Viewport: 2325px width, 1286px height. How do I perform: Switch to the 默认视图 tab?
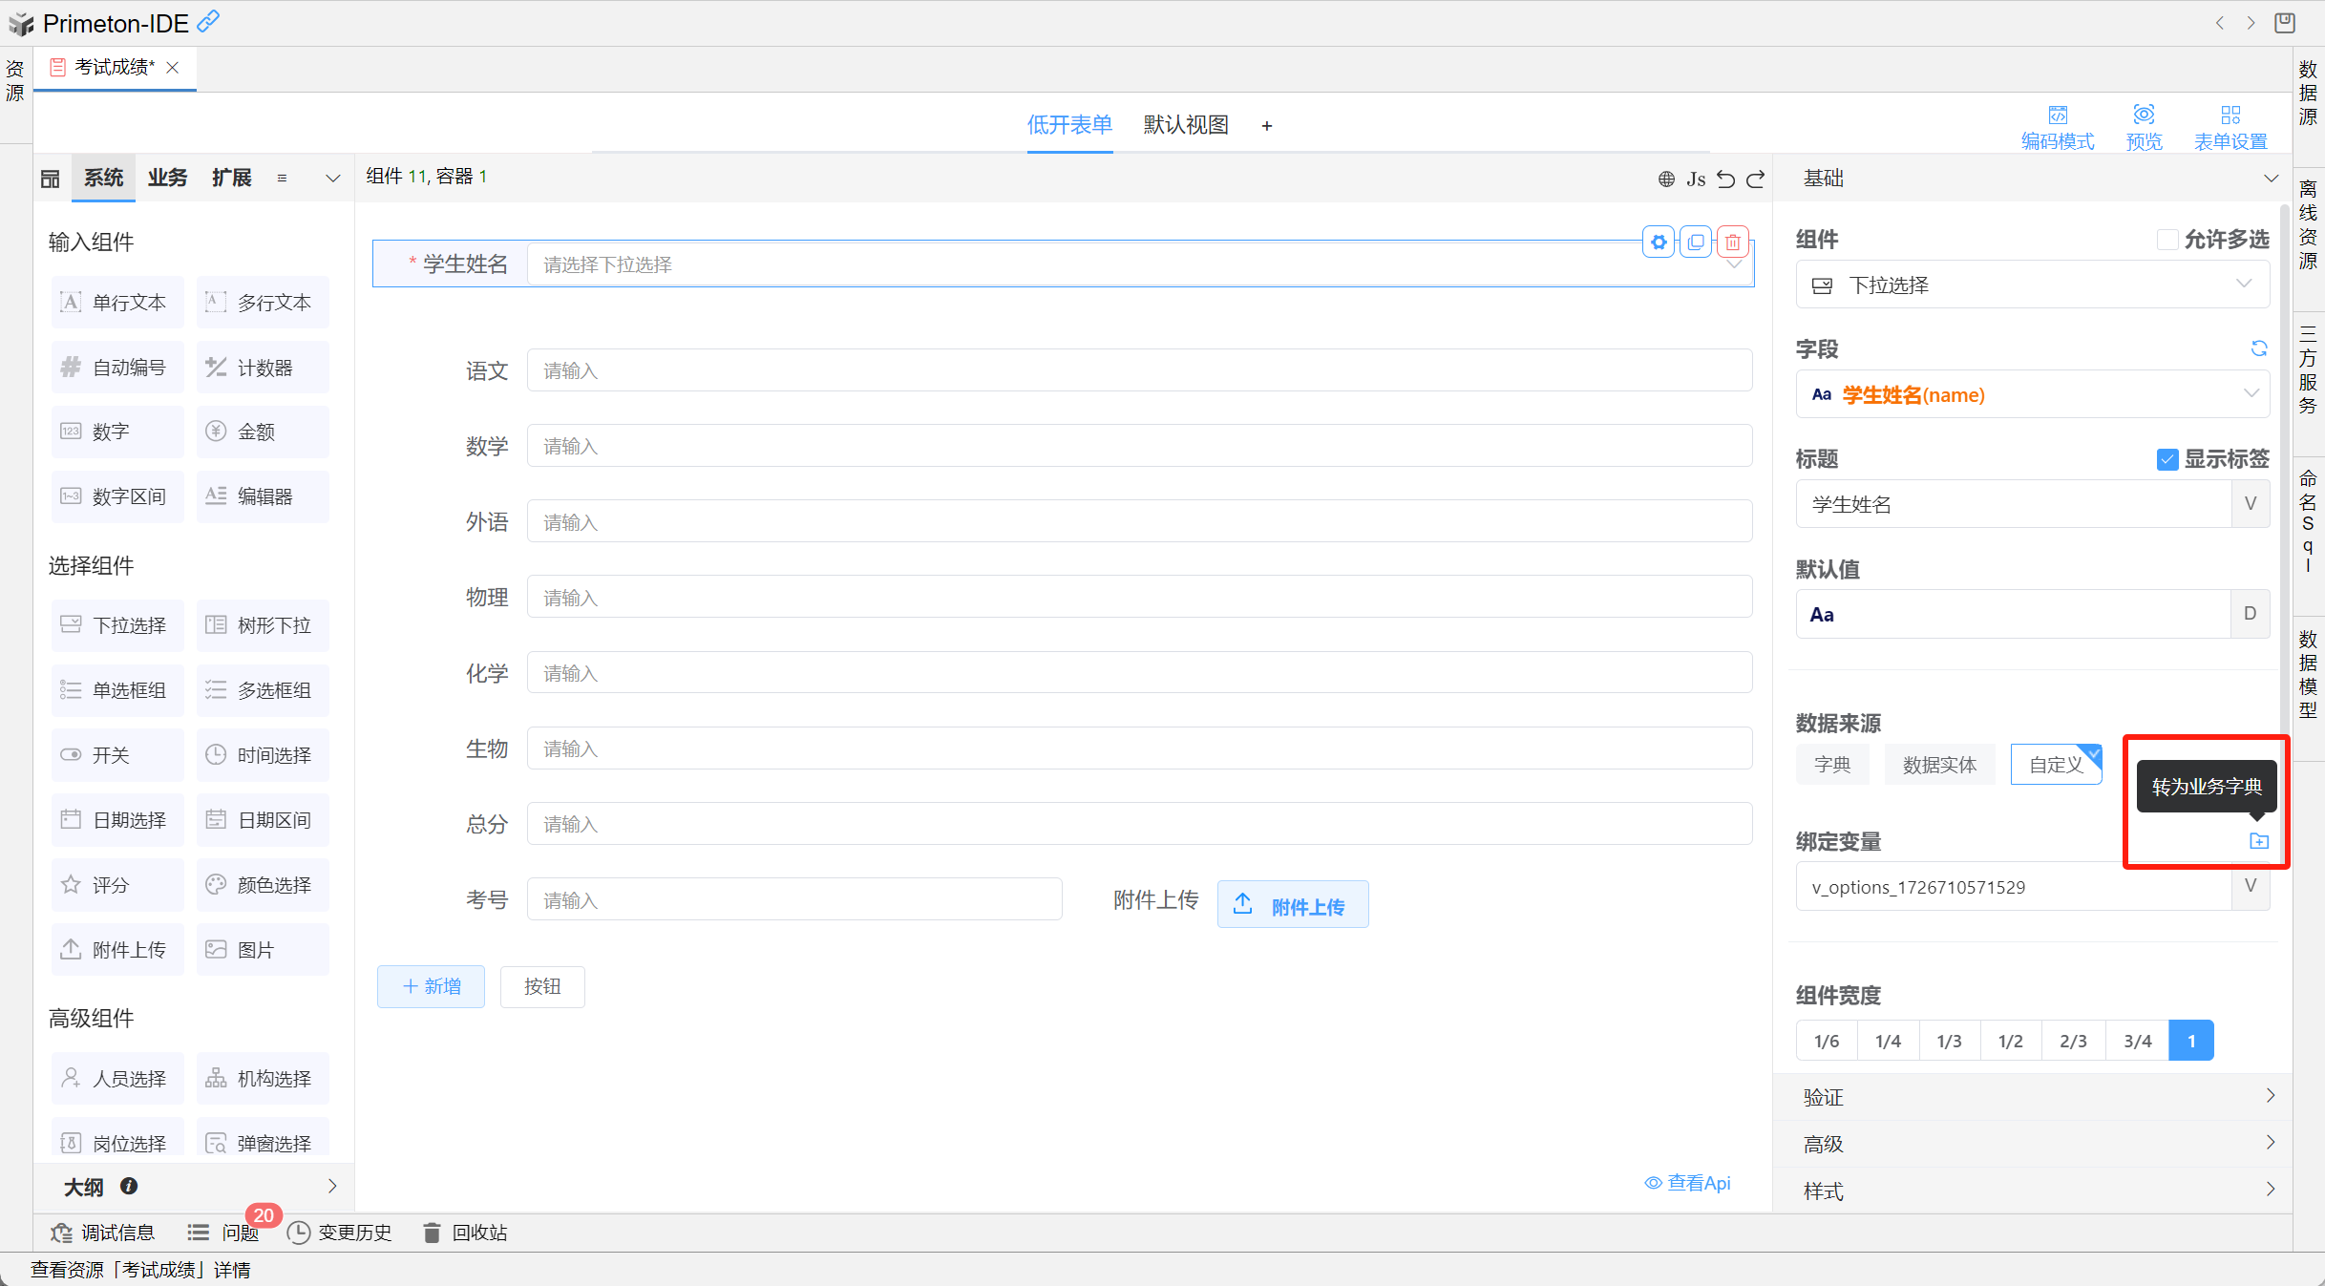pyautogui.click(x=1185, y=125)
